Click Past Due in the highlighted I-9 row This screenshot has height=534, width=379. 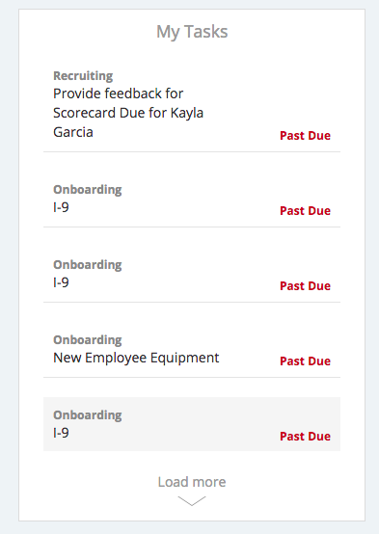305,437
